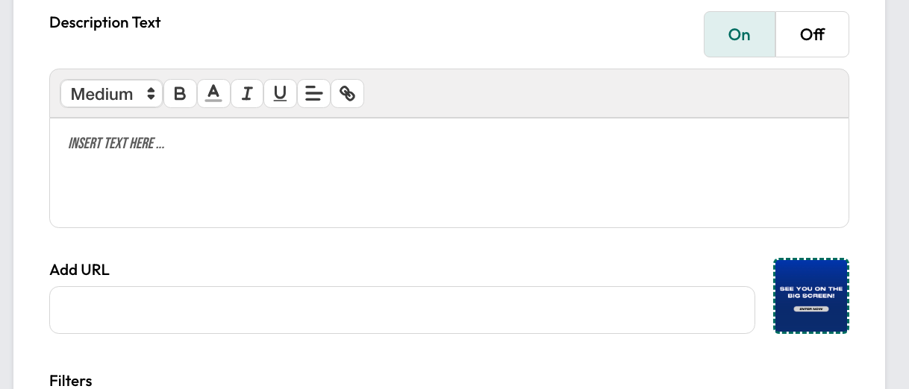Viewport: 909px width, 389px height.
Task: Click the Enter Now button inside the thumbnail
Action: point(810,309)
